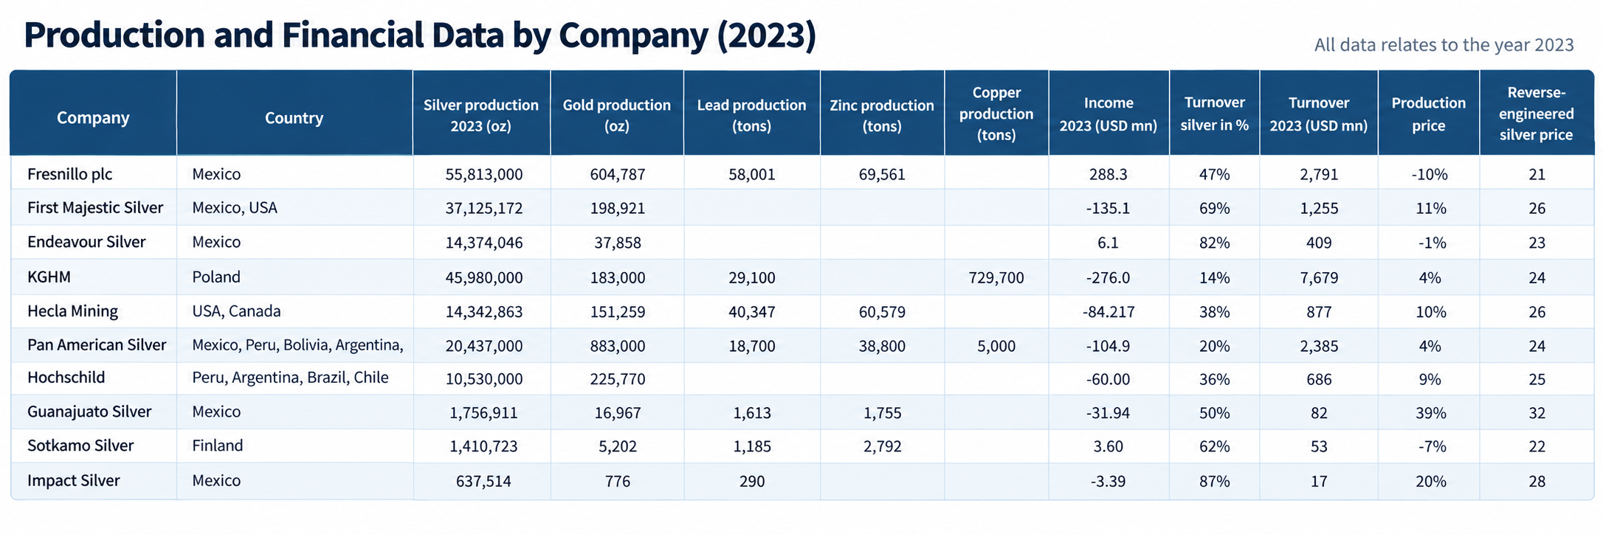Select the Copper production (tons) header

tap(996, 114)
